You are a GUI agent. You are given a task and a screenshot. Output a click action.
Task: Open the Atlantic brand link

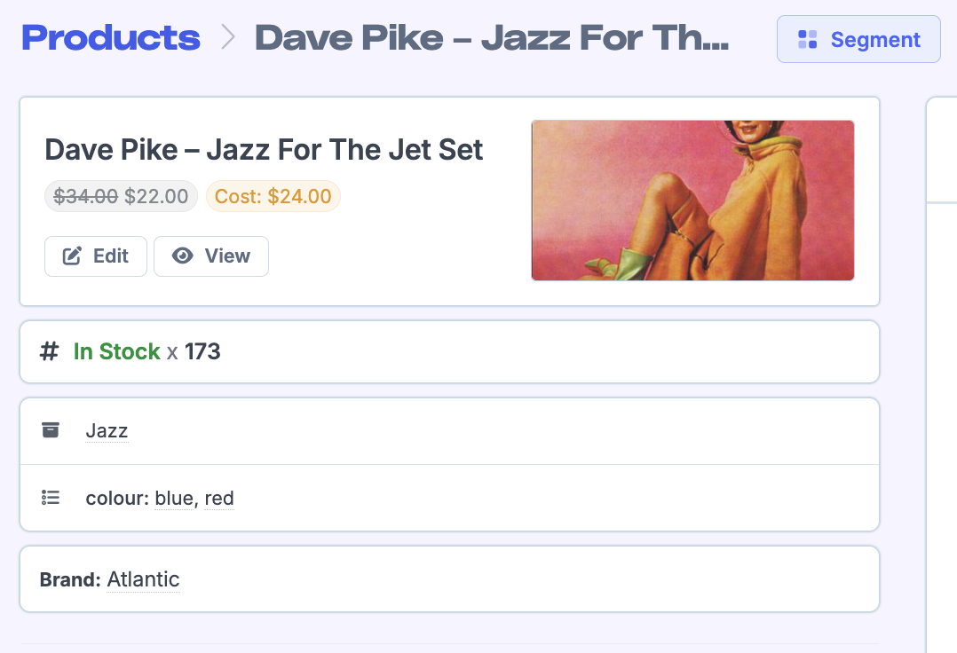(144, 579)
